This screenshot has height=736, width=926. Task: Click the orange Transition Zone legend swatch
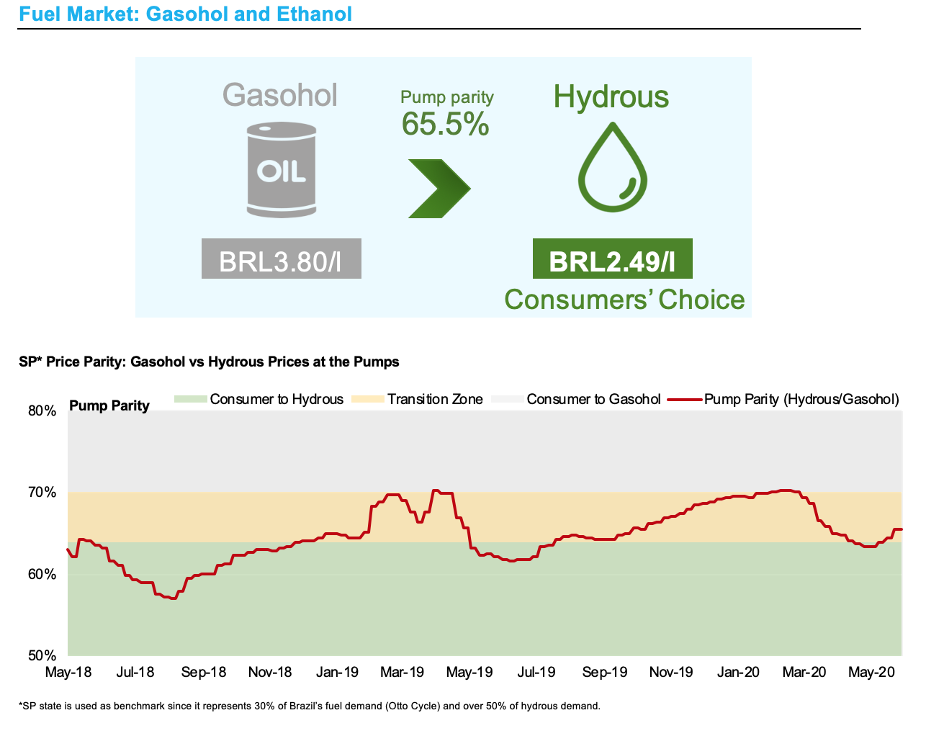pos(367,399)
